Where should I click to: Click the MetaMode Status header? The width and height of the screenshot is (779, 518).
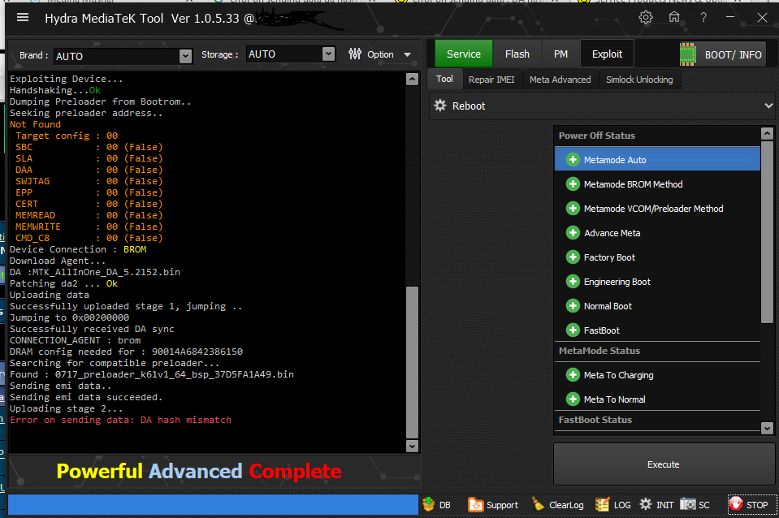pyautogui.click(x=599, y=351)
